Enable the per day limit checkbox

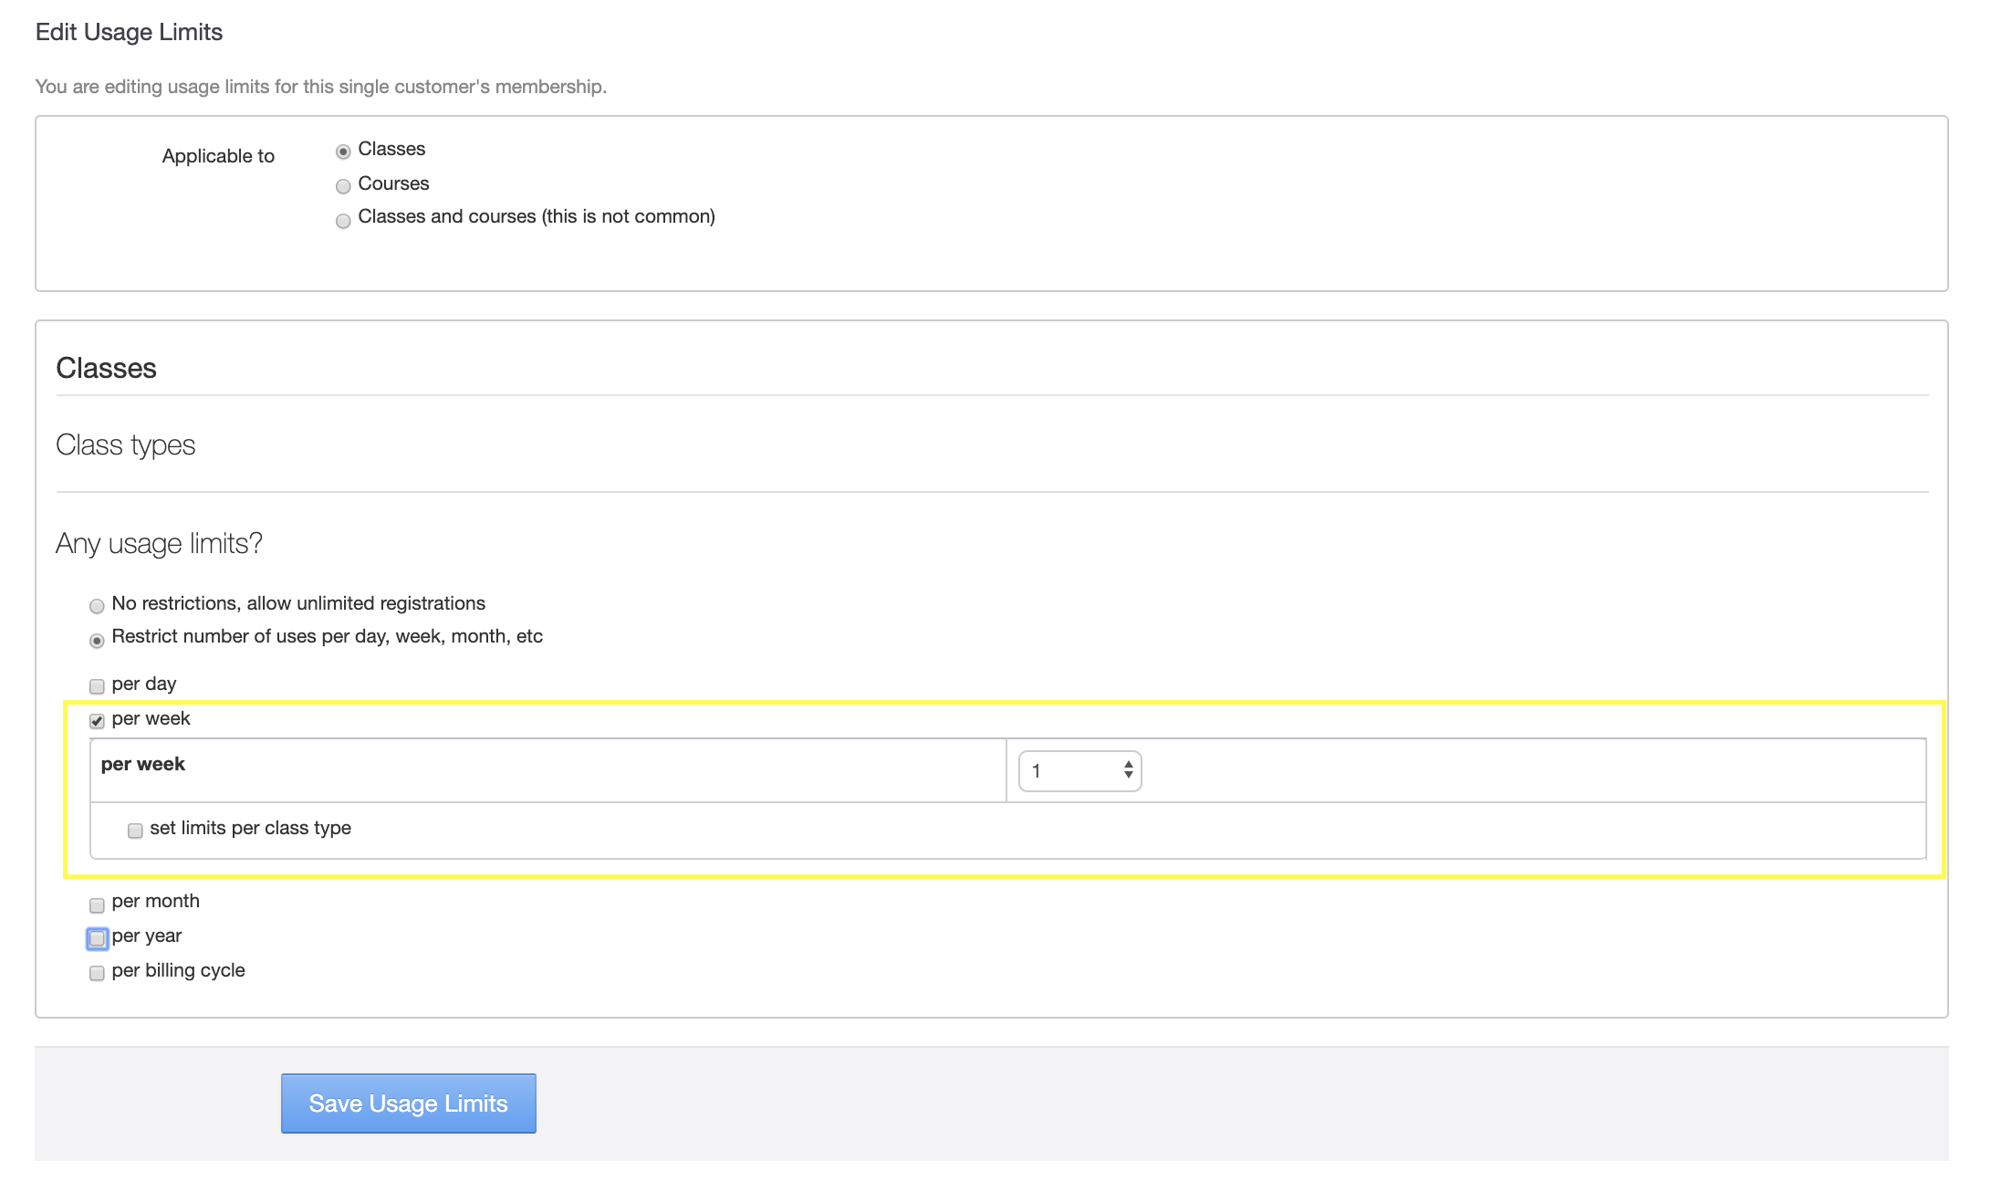(x=97, y=686)
